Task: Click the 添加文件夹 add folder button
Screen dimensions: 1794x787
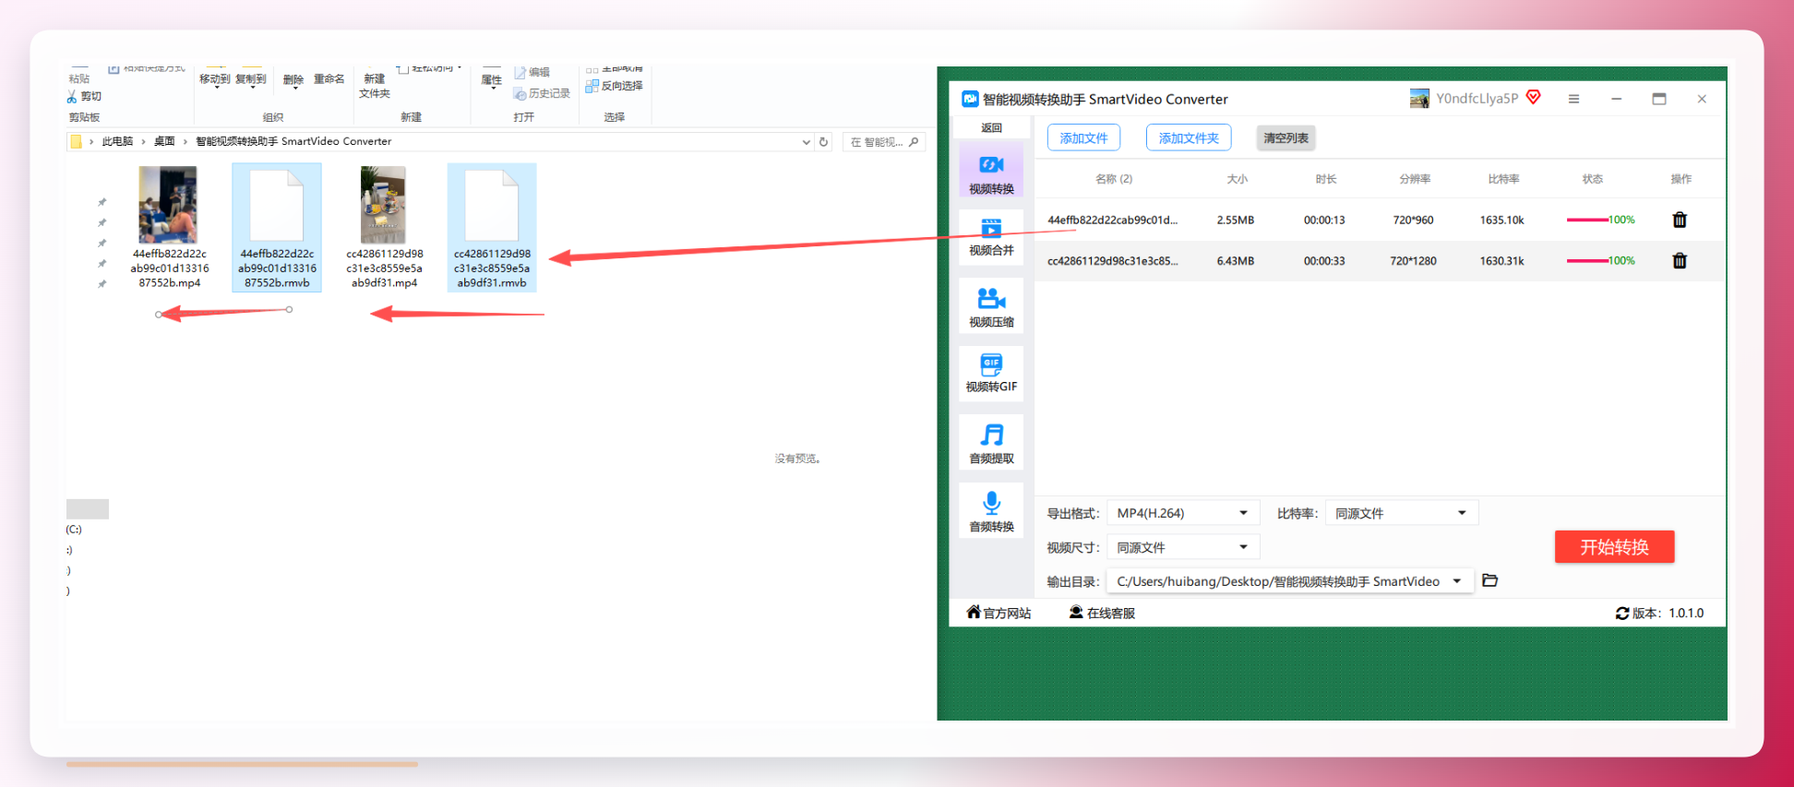Action: (x=1189, y=137)
